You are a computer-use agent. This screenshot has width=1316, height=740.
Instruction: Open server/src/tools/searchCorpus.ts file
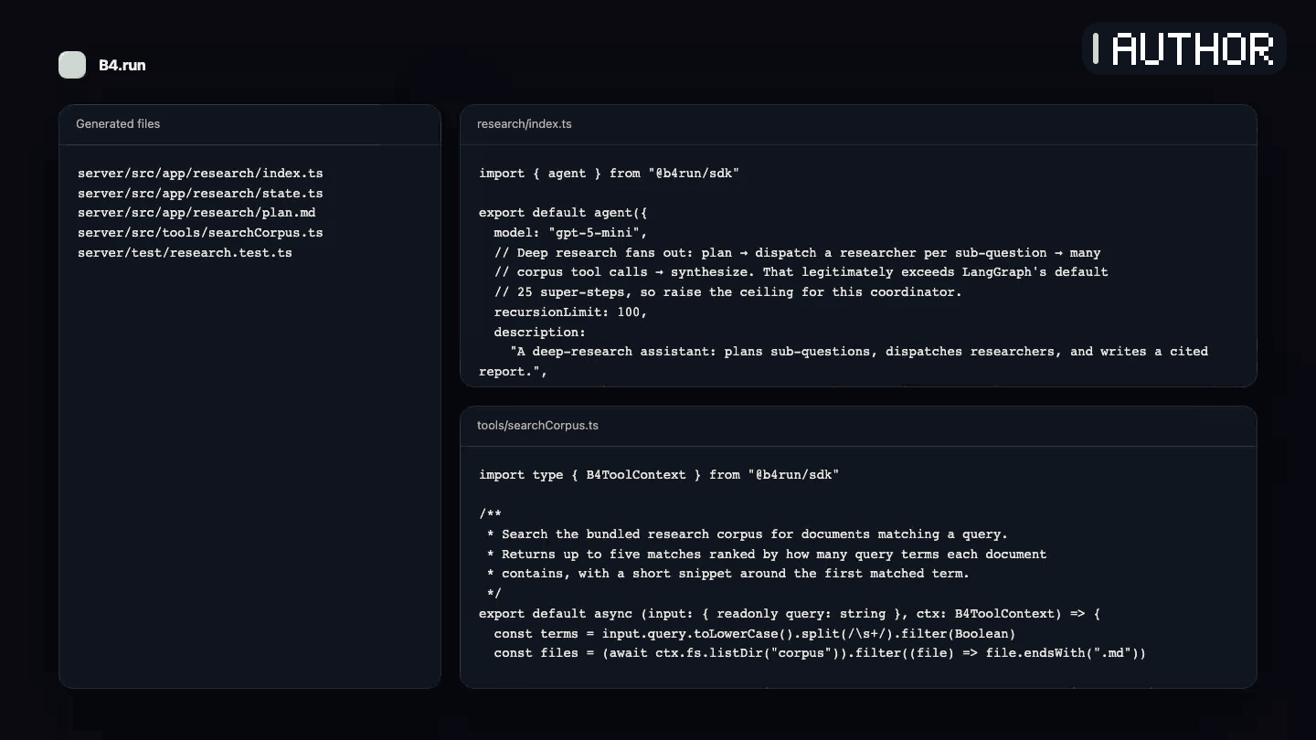tap(200, 232)
